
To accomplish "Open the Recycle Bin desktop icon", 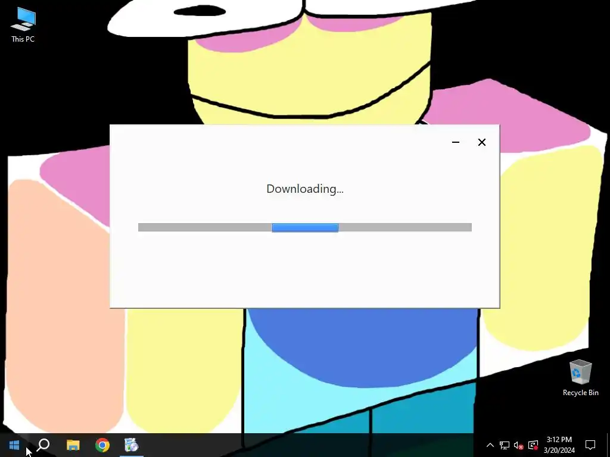I will click(580, 378).
